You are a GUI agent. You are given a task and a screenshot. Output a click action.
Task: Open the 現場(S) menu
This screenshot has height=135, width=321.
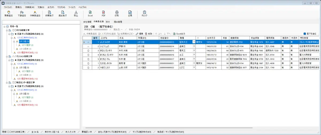pos(18,7)
